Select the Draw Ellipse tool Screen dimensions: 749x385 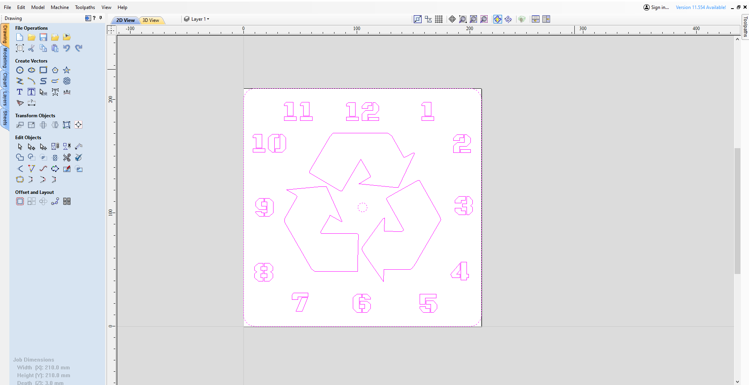point(32,70)
